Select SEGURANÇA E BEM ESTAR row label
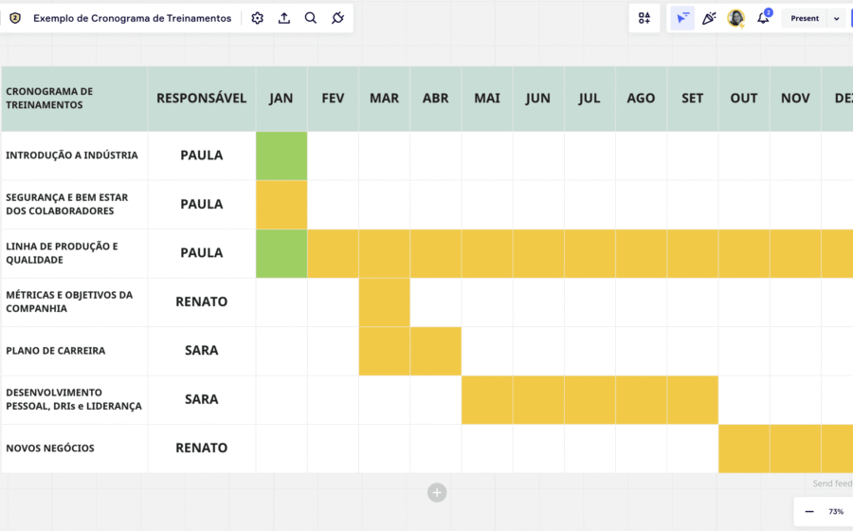853x531 pixels. coord(67,204)
